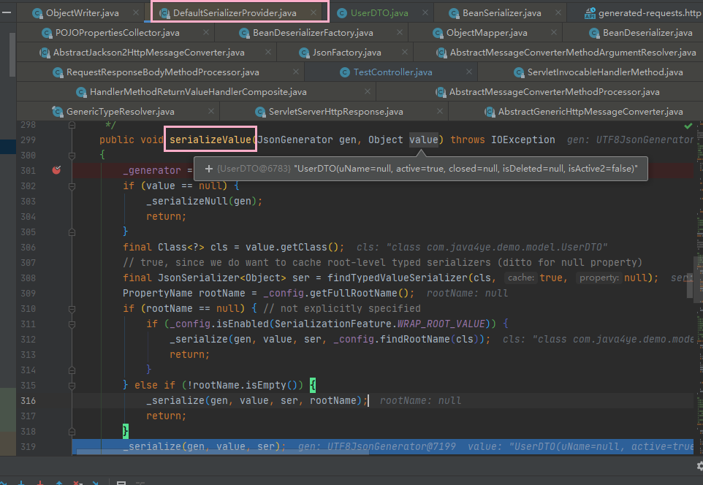Click the hide panel minus icon top-left
This screenshot has width=703, height=485.
pyautogui.click(x=7, y=12)
